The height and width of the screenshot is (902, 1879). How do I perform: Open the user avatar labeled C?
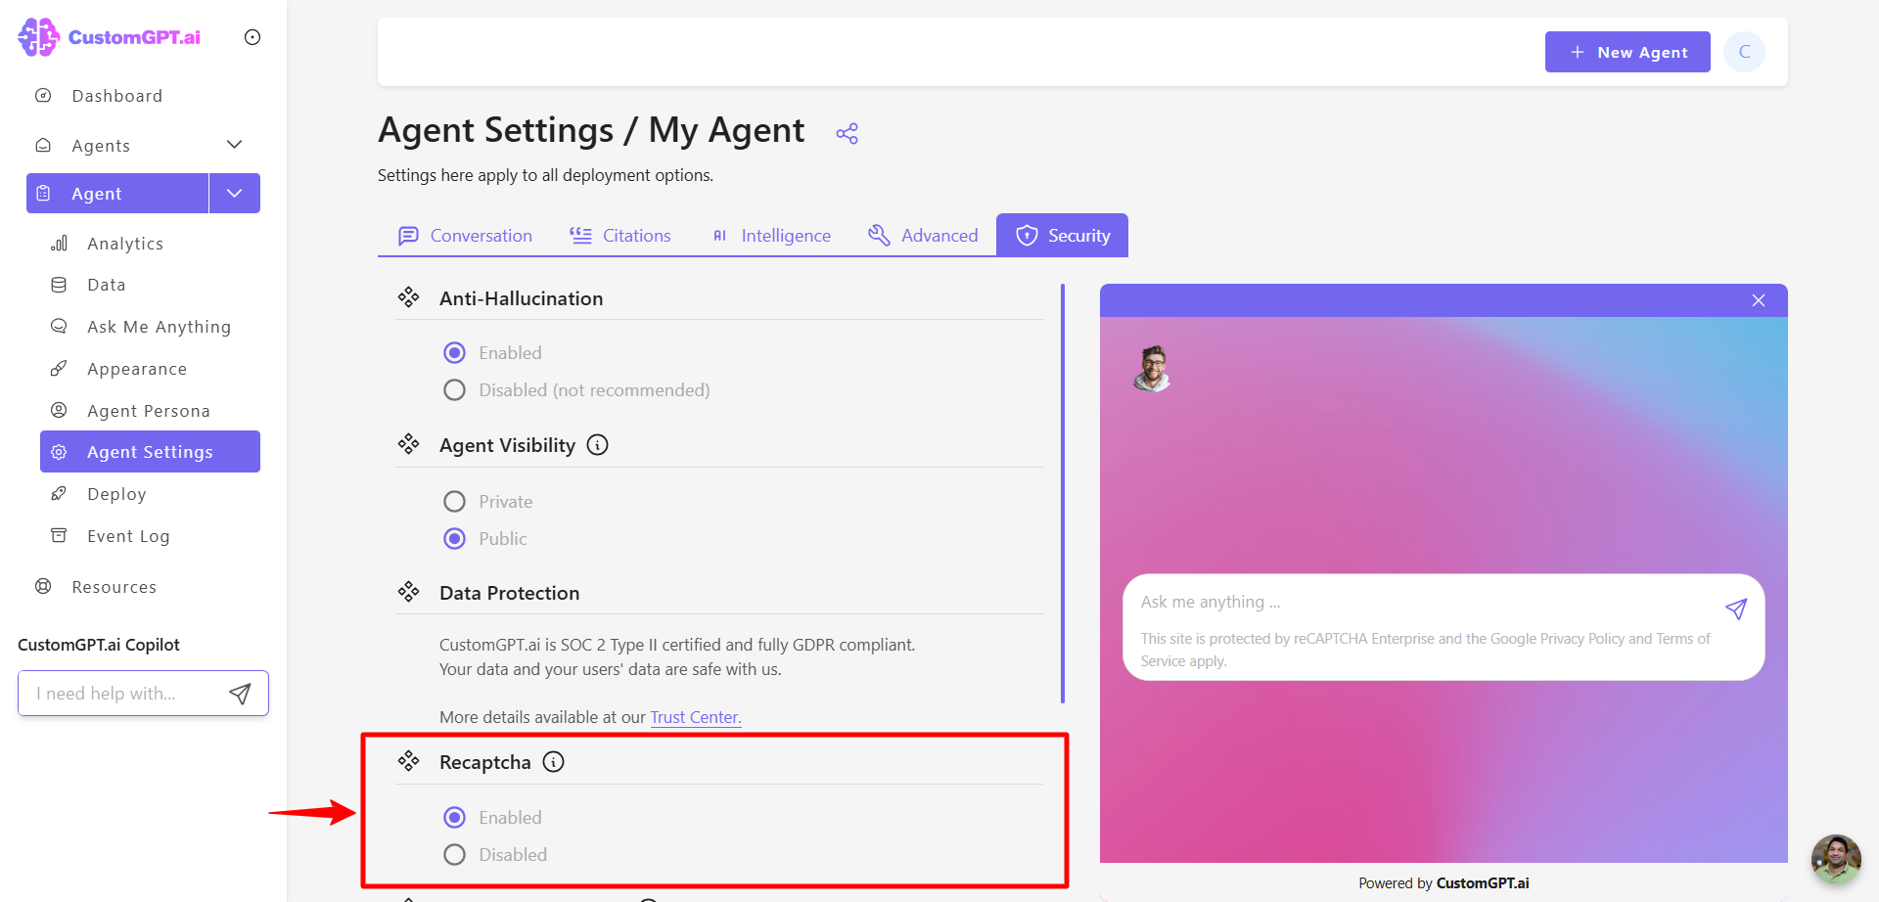pyautogui.click(x=1744, y=52)
